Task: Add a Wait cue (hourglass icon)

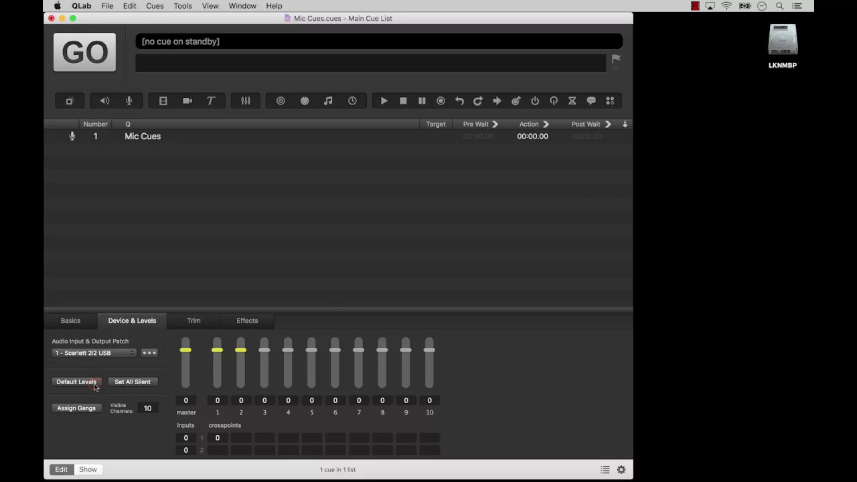Action: click(x=572, y=101)
